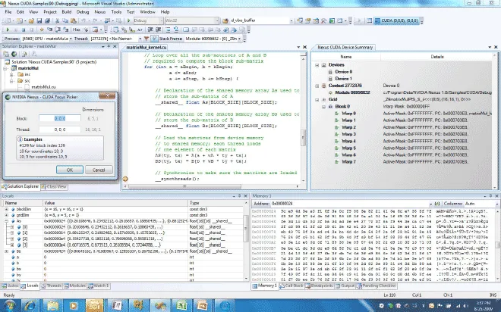Switch to the Class View tab
Viewport: 501px width, 312px height.
[x=54, y=186]
